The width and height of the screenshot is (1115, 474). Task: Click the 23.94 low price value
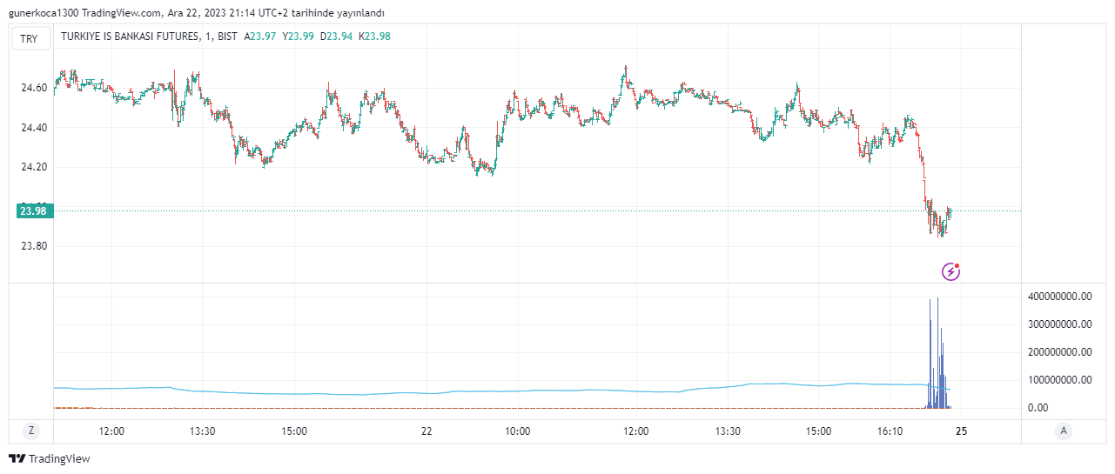point(340,37)
